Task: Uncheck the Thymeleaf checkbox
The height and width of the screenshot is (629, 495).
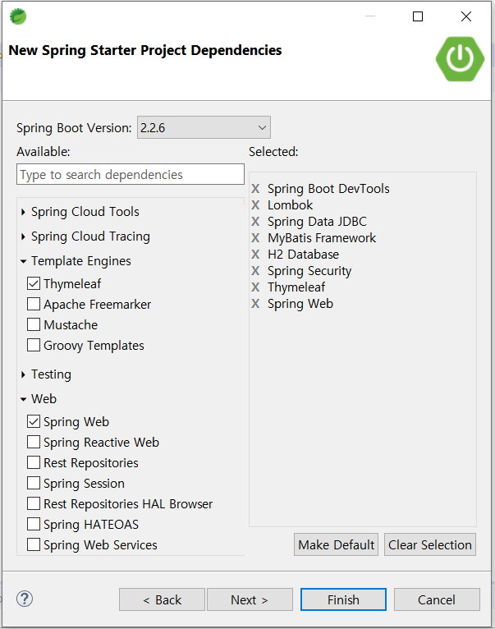Action: click(34, 283)
